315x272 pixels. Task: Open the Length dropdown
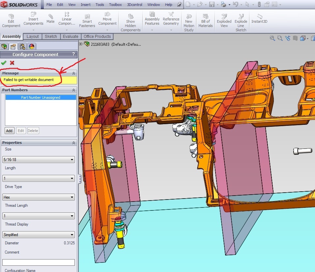coord(39,178)
